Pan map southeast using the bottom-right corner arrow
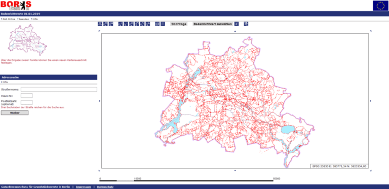 pos(371,170)
